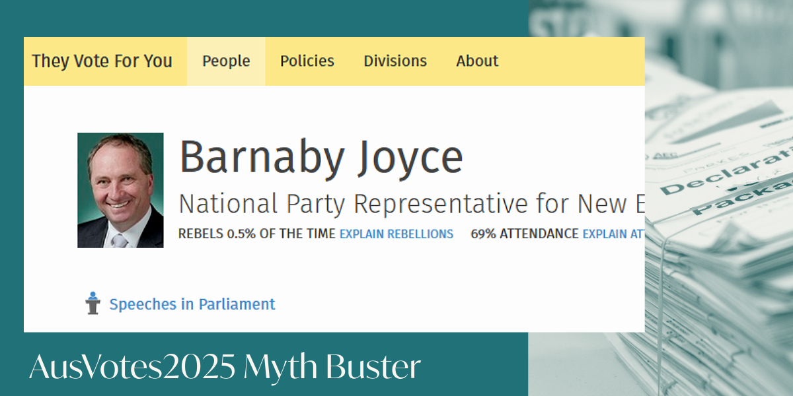Click Barnaby Joyce's profile photo
The width and height of the screenshot is (793, 396).
tap(120, 190)
